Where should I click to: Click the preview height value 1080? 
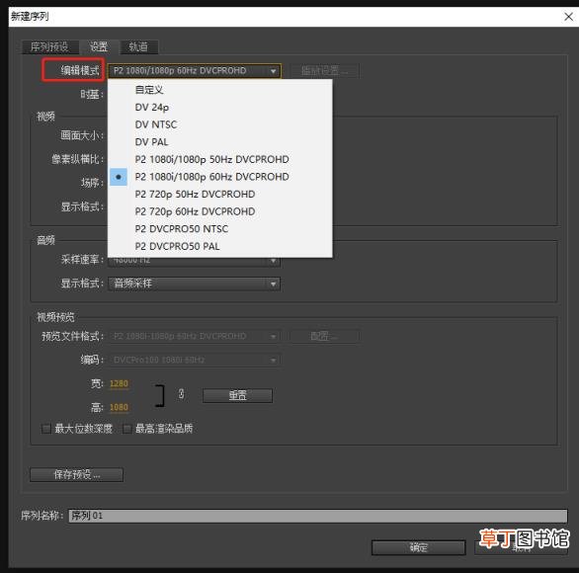coord(119,407)
